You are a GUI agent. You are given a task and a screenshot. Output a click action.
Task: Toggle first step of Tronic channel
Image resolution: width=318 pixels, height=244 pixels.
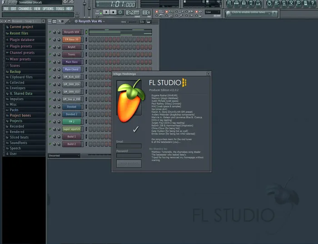(90, 55)
